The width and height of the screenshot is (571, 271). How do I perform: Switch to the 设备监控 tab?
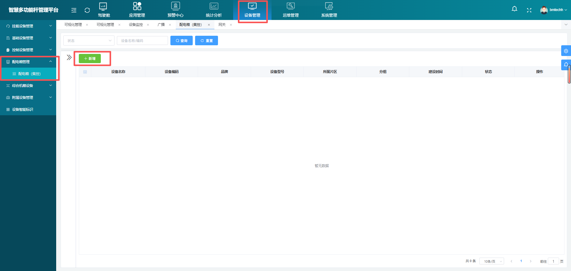click(x=136, y=25)
